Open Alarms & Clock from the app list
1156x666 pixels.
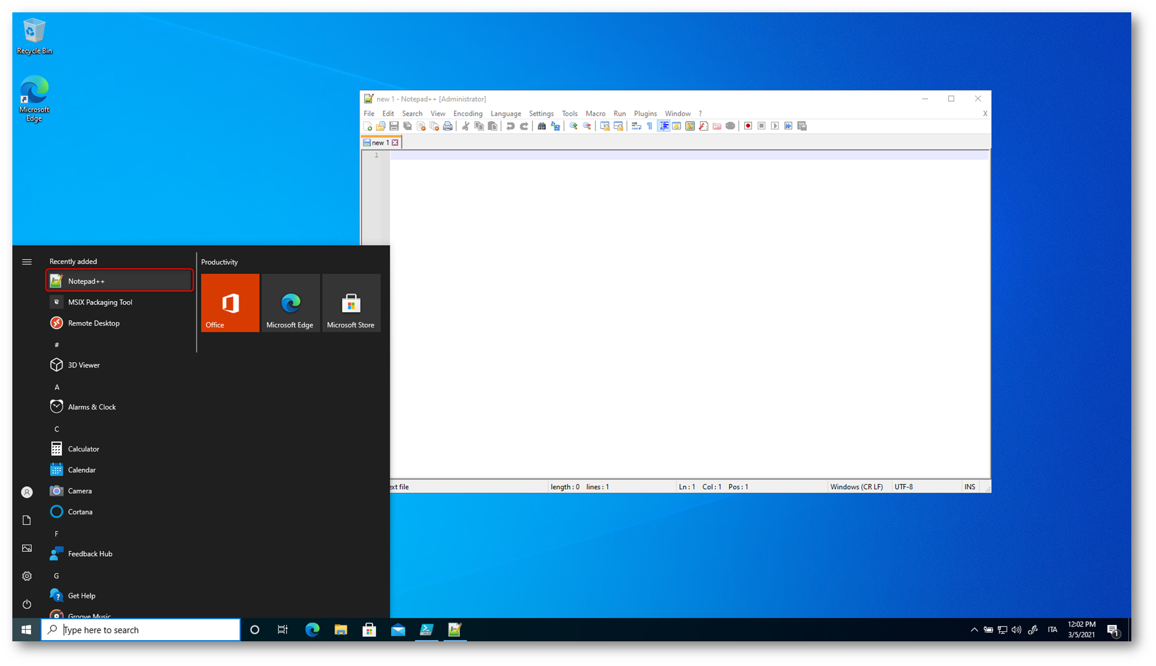[119, 407]
